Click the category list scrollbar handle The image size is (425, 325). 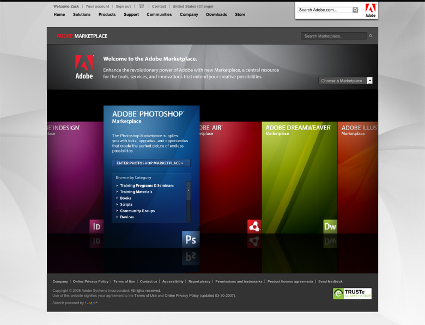coord(189,191)
